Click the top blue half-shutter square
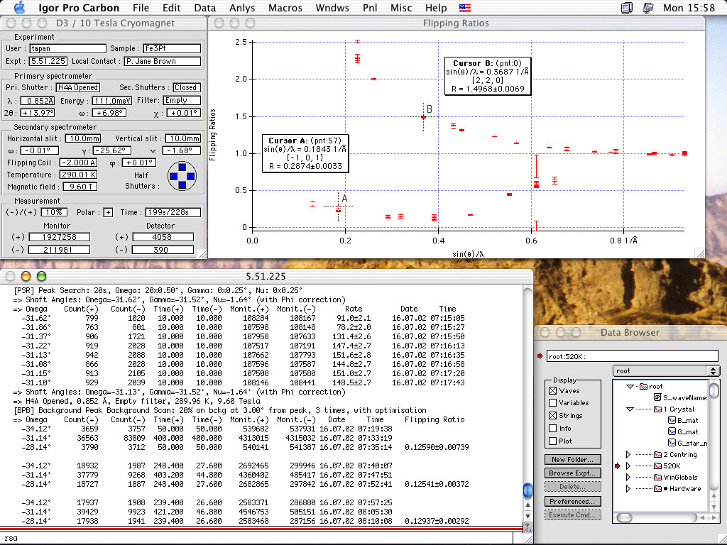 point(182,167)
